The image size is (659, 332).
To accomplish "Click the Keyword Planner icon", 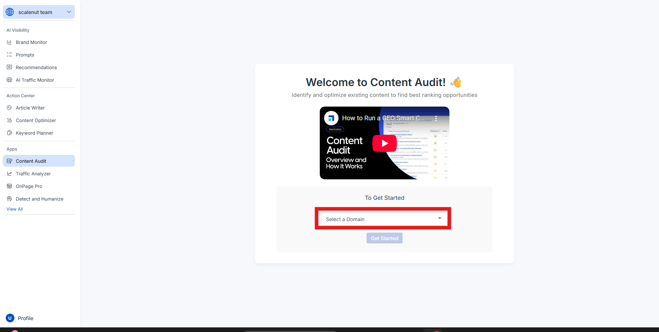I will pos(9,133).
